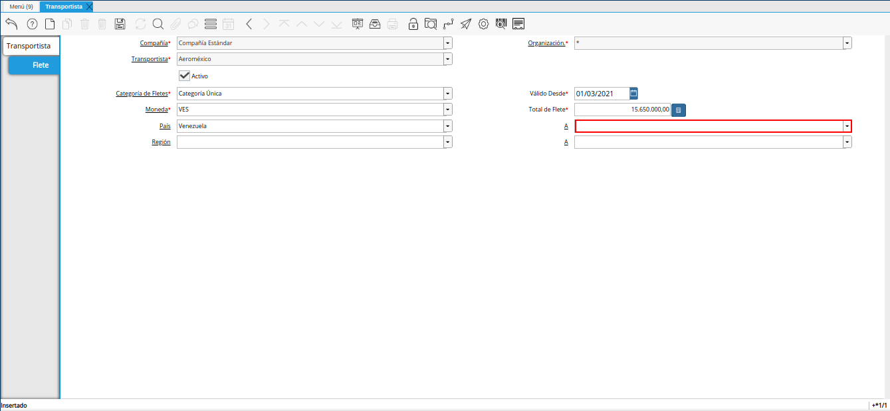Open the lookup record magnifier icon
890x411 pixels.
(x=158, y=24)
